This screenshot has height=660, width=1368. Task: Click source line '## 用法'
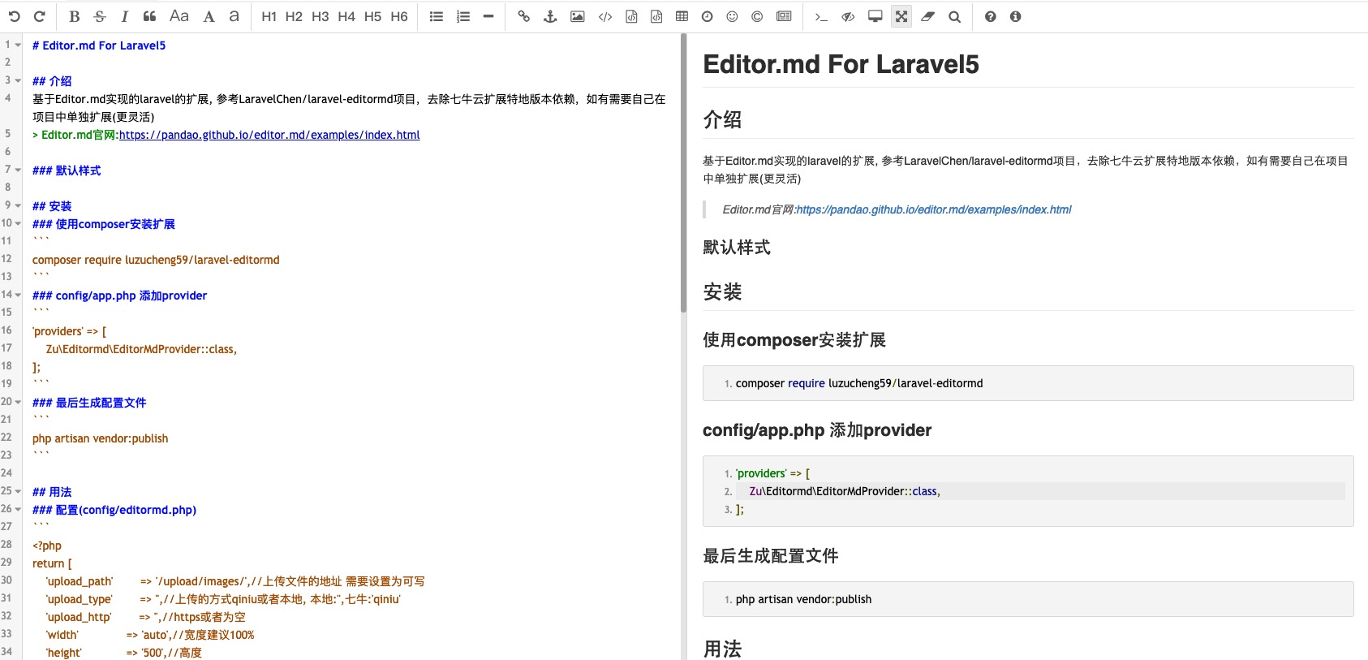(52, 492)
